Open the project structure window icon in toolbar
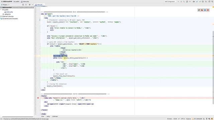Screen dimensions: 214x120 click(209, 1)
